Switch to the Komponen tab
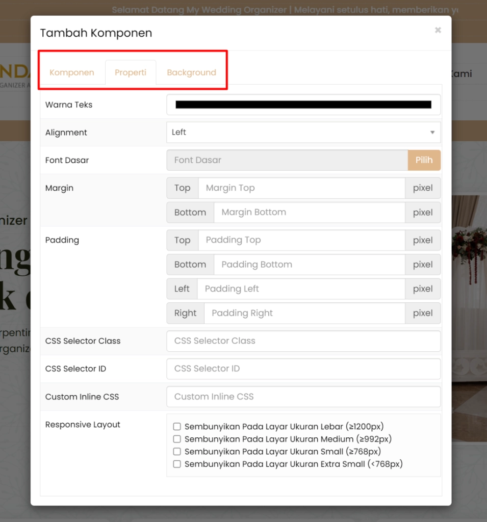This screenshot has height=522, width=487. coord(72,72)
